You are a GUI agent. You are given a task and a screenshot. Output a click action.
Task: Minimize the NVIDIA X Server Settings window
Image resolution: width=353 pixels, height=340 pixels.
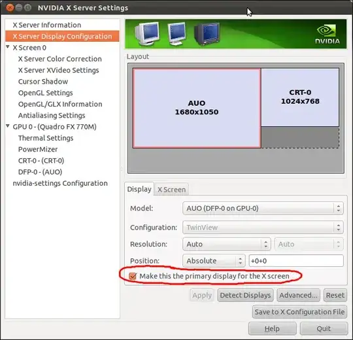tap(19, 8)
